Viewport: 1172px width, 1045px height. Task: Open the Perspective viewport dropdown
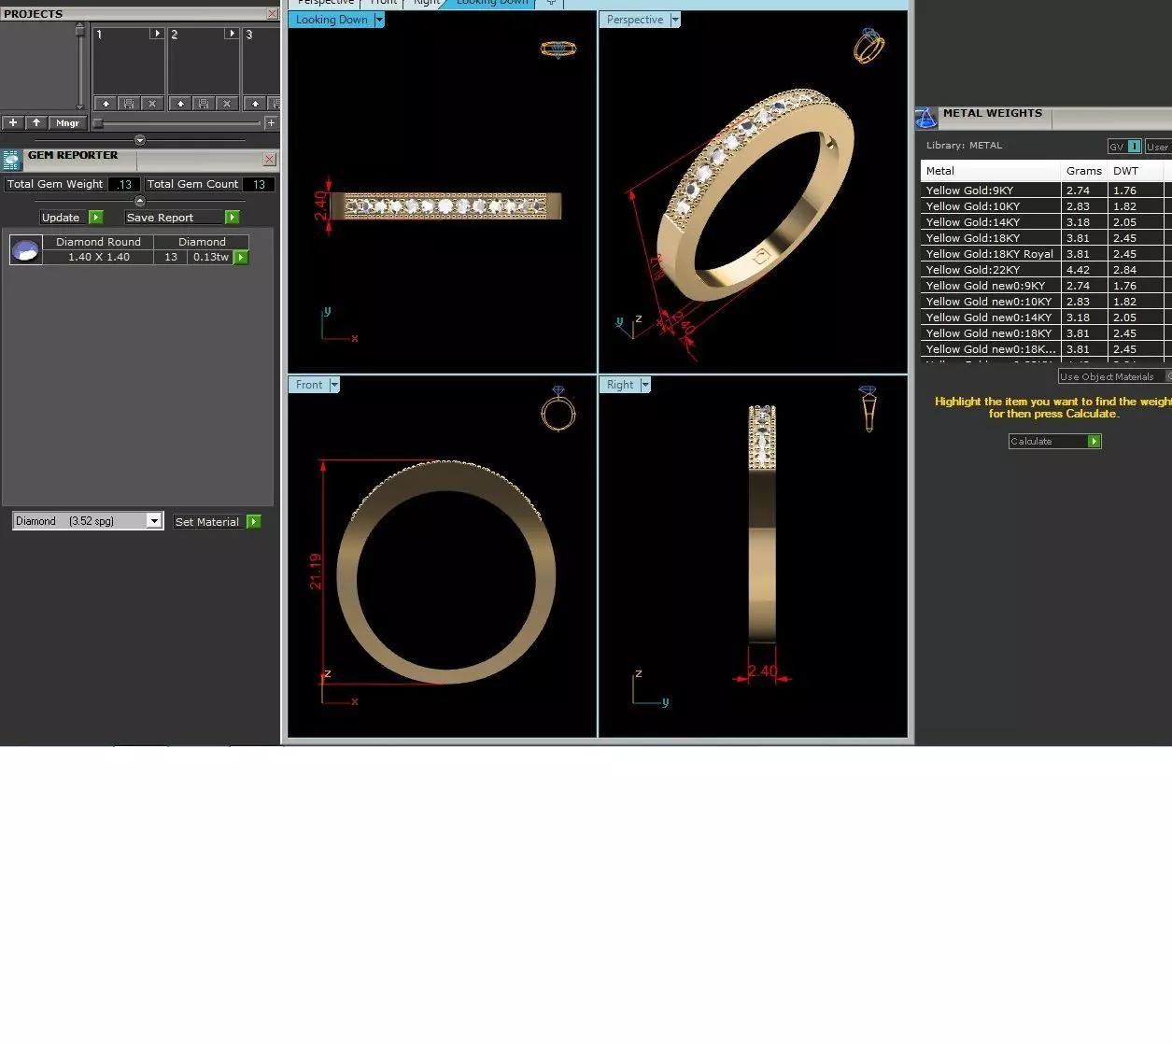pos(675,20)
